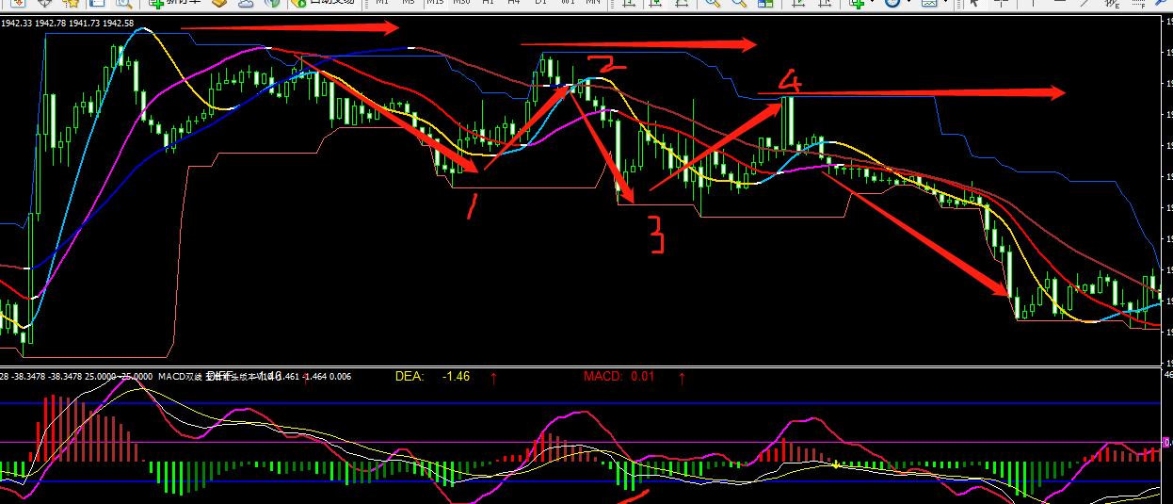
Task: Switch chart to H1 timeframe
Action: pyautogui.click(x=489, y=3)
